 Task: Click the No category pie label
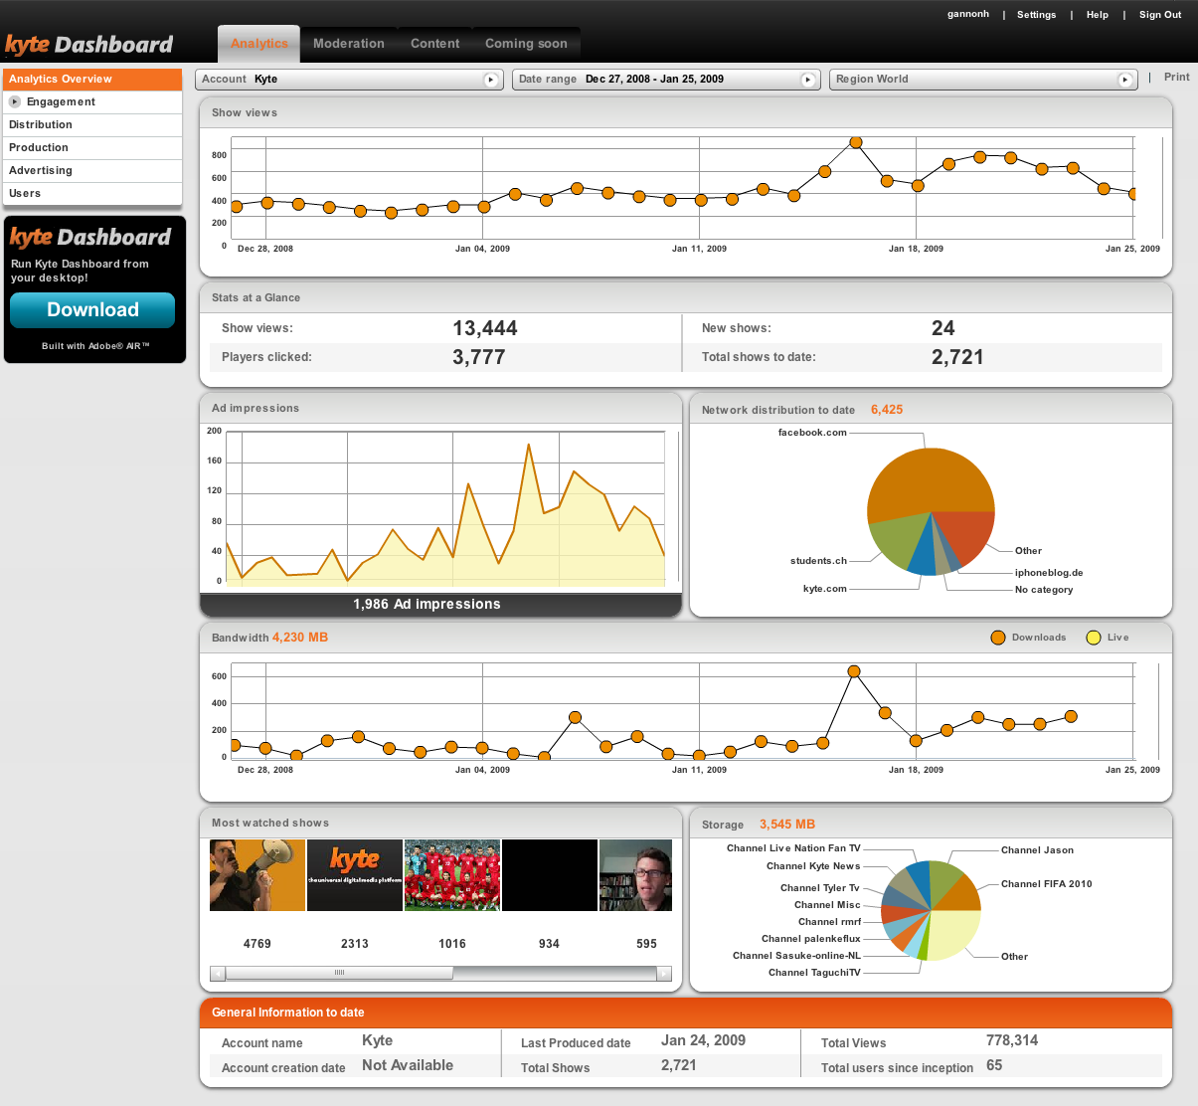tap(1044, 590)
